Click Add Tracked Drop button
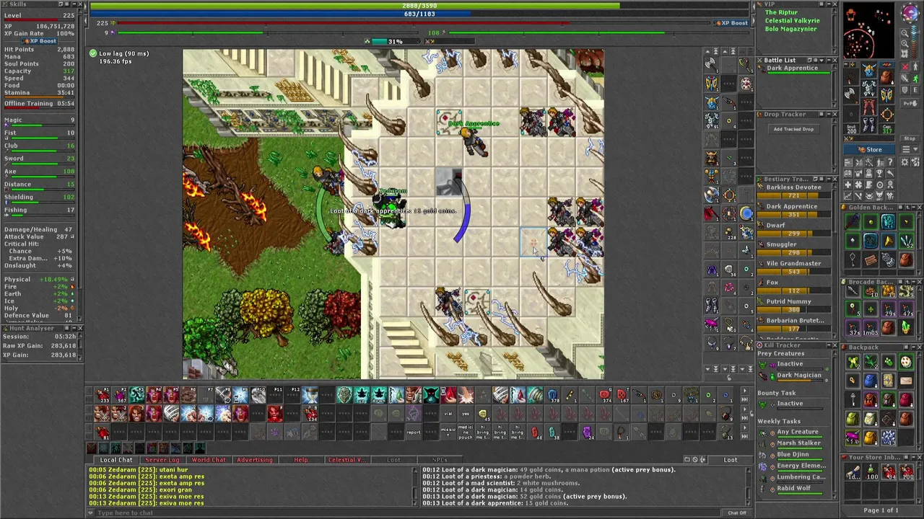924x519 pixels. tap(793, 129)
